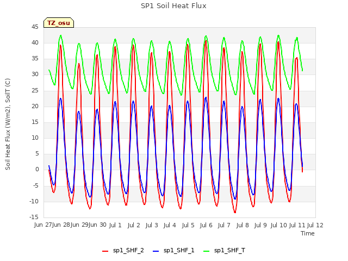Screen dimensions: 348x261
Task: Select the sp1_SHF_1 legend label
Action: point(179,251)
